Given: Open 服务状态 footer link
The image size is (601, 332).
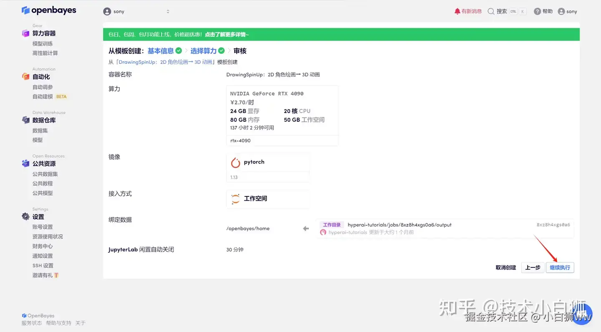Looking at the screenshot, I should tap(32, 323).
